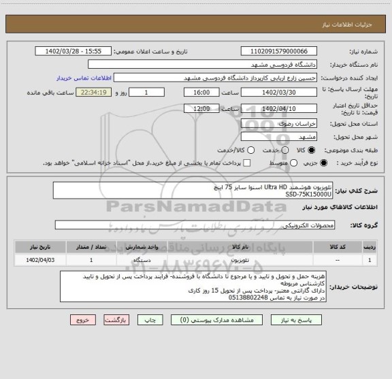This screenshot has width=392, height=379.
Task: Click the بازگشت back button
Action: [116, 320]
